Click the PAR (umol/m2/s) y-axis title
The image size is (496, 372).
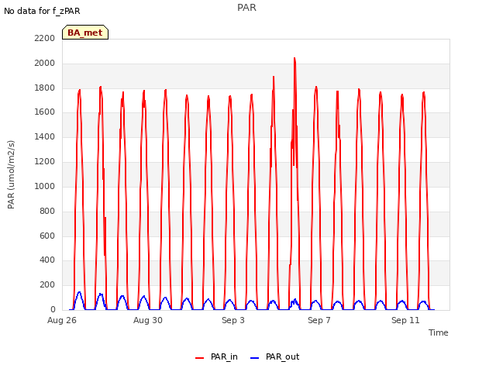coord(11,174)
